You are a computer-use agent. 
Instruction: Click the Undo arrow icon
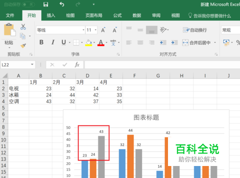tap(62, 4)
